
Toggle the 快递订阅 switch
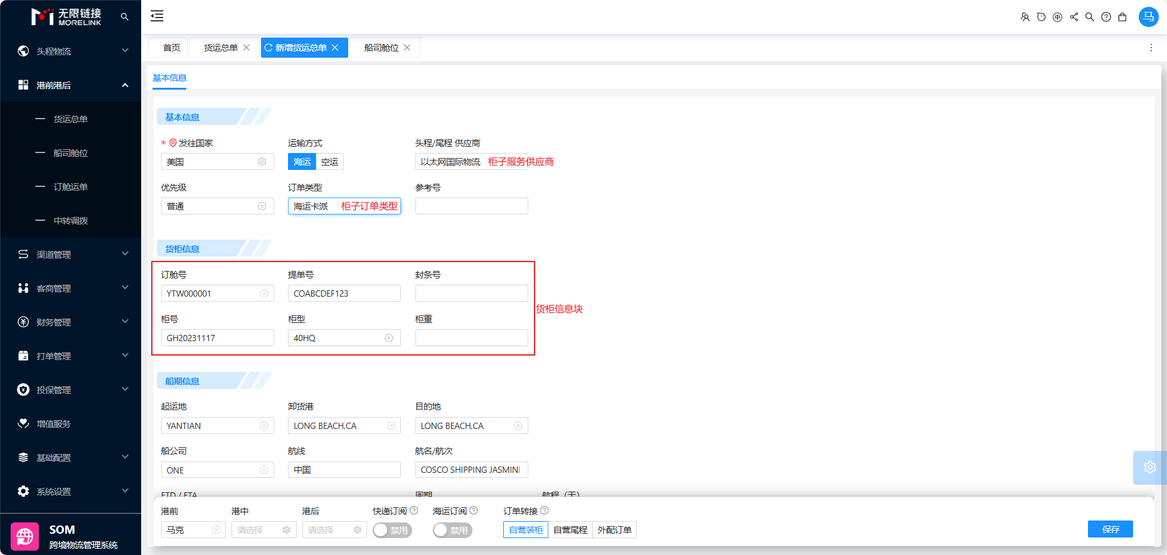pos(392,530)
